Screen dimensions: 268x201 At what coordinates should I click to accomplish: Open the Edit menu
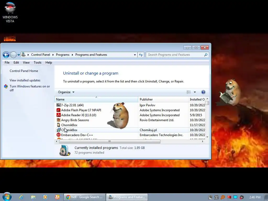16,63
